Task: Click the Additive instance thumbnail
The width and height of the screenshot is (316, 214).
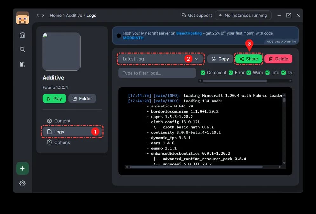Action: pos(62,52)
